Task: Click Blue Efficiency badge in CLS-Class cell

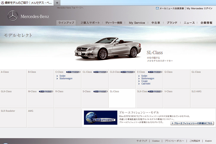Action: (x=128, y=72)
